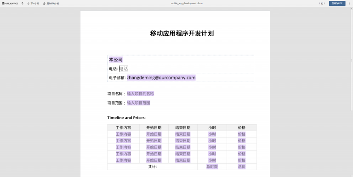Select the 本公司 company name field

pyautogui.click(x=116, y=60)
